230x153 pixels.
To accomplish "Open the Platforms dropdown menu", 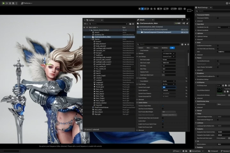I will tap(27, 3).
